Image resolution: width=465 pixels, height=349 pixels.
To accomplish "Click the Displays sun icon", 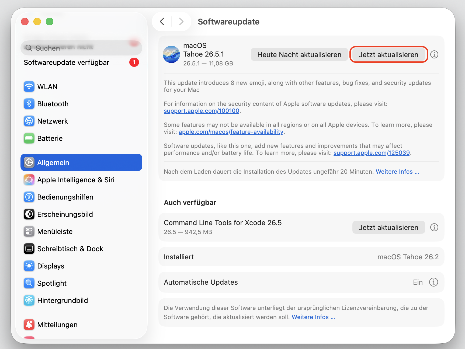I will click(29, 266).
